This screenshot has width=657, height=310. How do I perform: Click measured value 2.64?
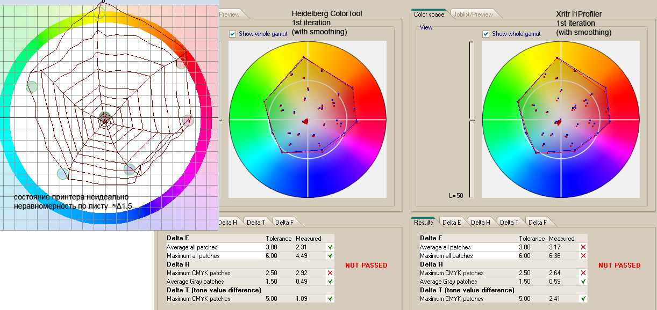click(x=554, y=273)
